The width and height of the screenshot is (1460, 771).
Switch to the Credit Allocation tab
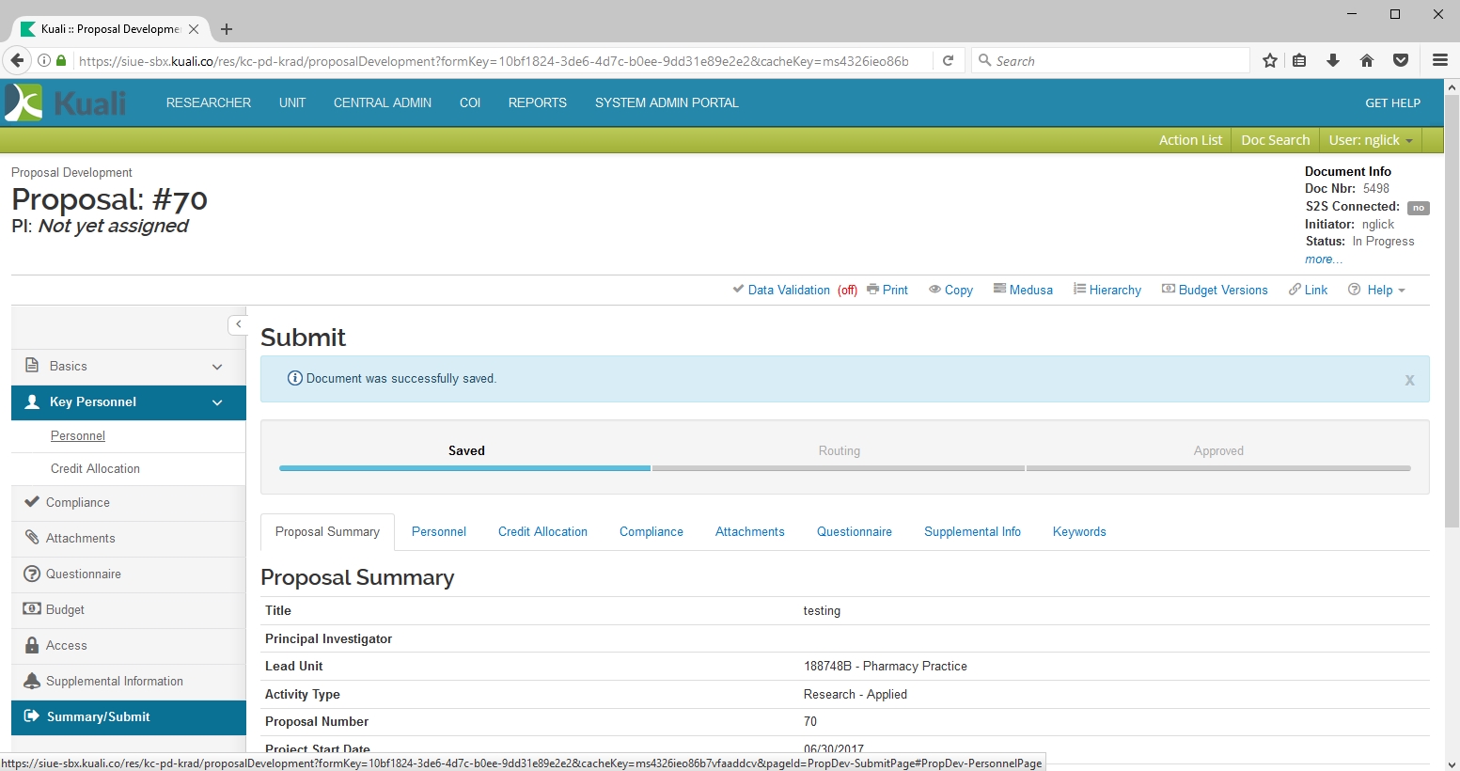click(x=542, y=532)
